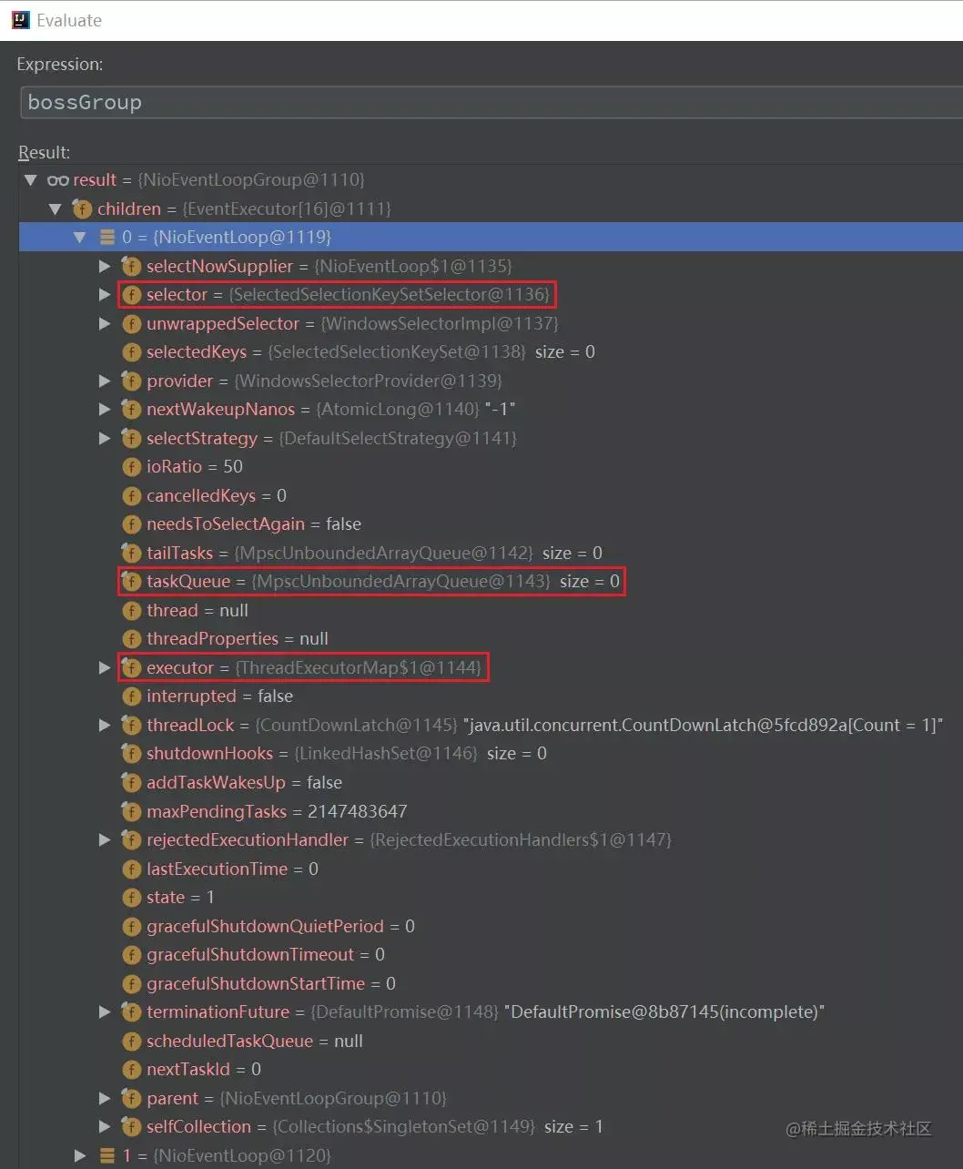963x1169 pixels.
Task: Click field icon beside needsToSelectAgain
Action: (131, 524)
